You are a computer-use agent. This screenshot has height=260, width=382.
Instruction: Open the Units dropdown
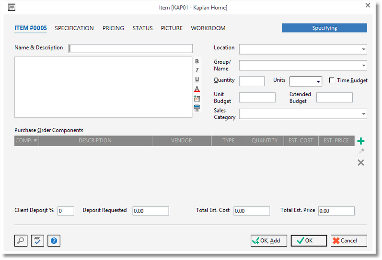pos(318,81)
